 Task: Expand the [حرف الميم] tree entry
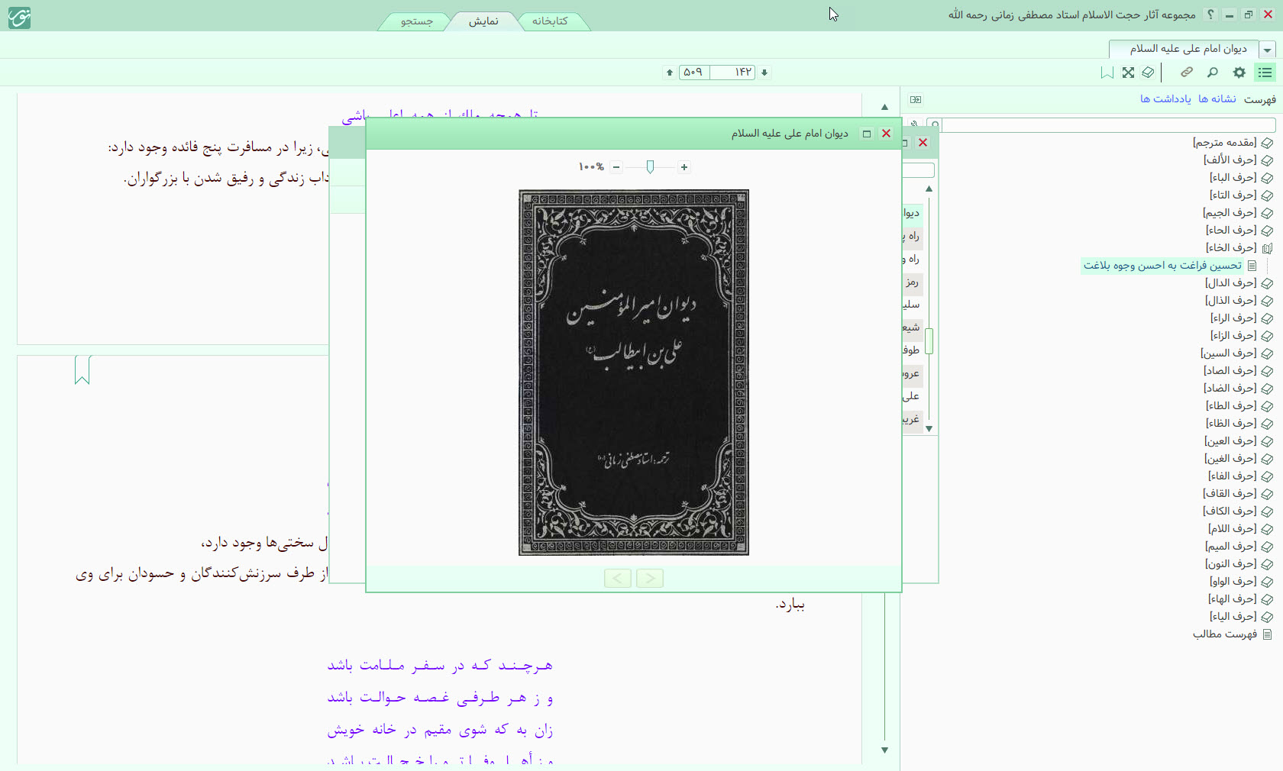pos(1267,547)
